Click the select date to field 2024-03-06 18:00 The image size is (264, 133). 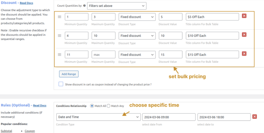coord(224,117)
